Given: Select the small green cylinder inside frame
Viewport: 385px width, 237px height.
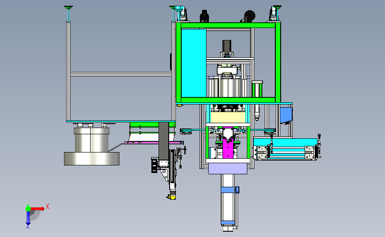Looking at the screenshot, I should (257, 89).
